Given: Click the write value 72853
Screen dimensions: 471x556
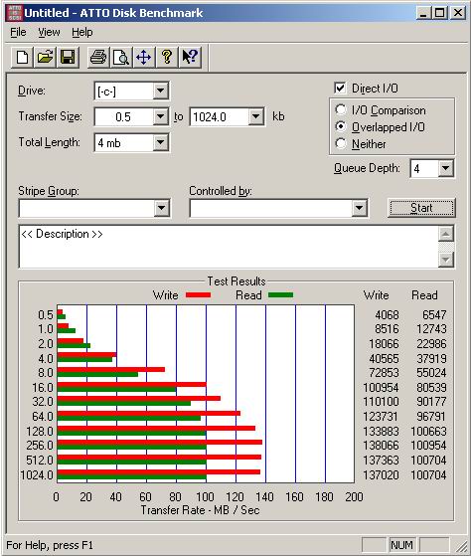Looking at the screenshot, I should click(384, 373).
